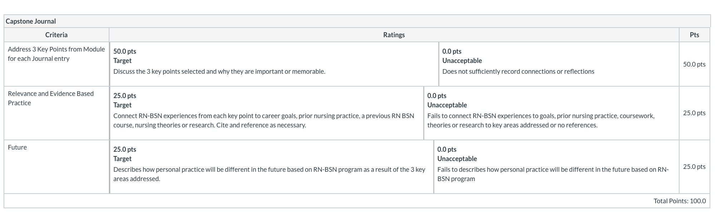
Task: Click the Future row 25.0 pts score
Action: (x=694, y=166)
